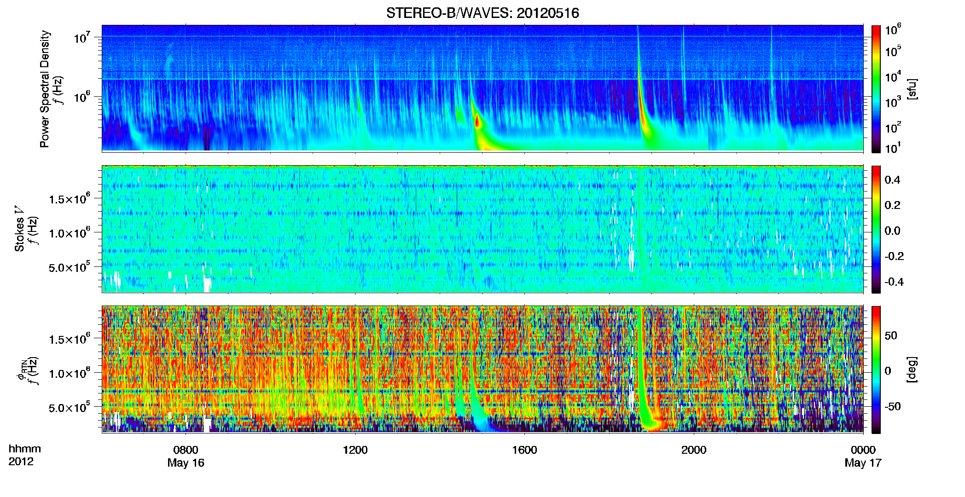This screenshot has height=497, width=965.
Task: Click the 'hhmm' axis format label
Action: point(25,449)
